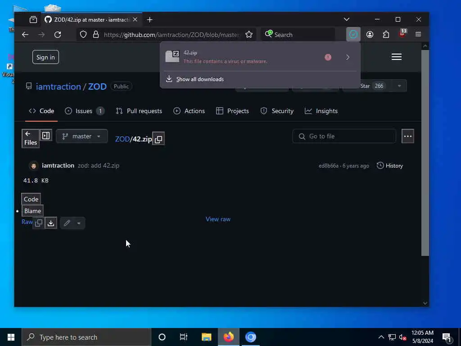Select the Blame view button

point(32,211)
